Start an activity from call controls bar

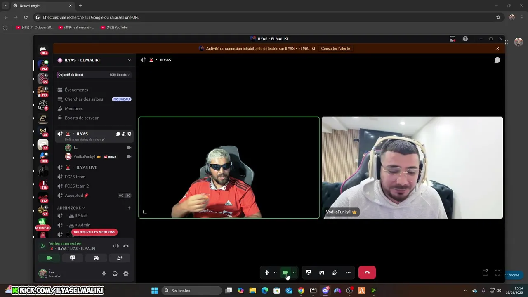pos(322,273)
